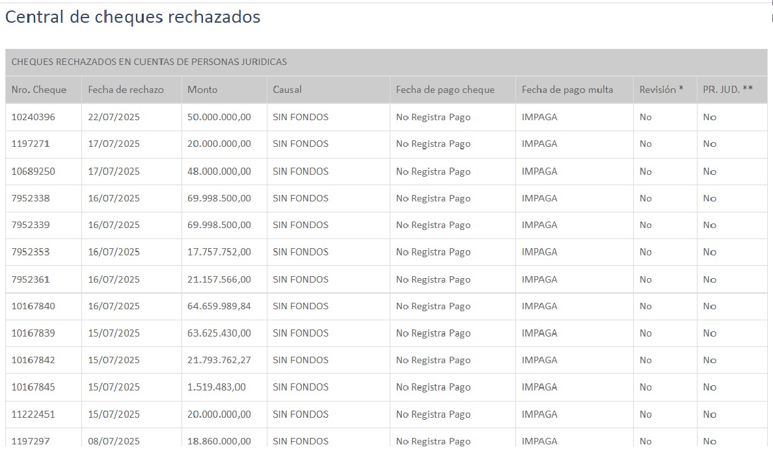This screenshot has width=773, height=473.
Task: Select cheque number 7952339
Action: tap(31, 225)
